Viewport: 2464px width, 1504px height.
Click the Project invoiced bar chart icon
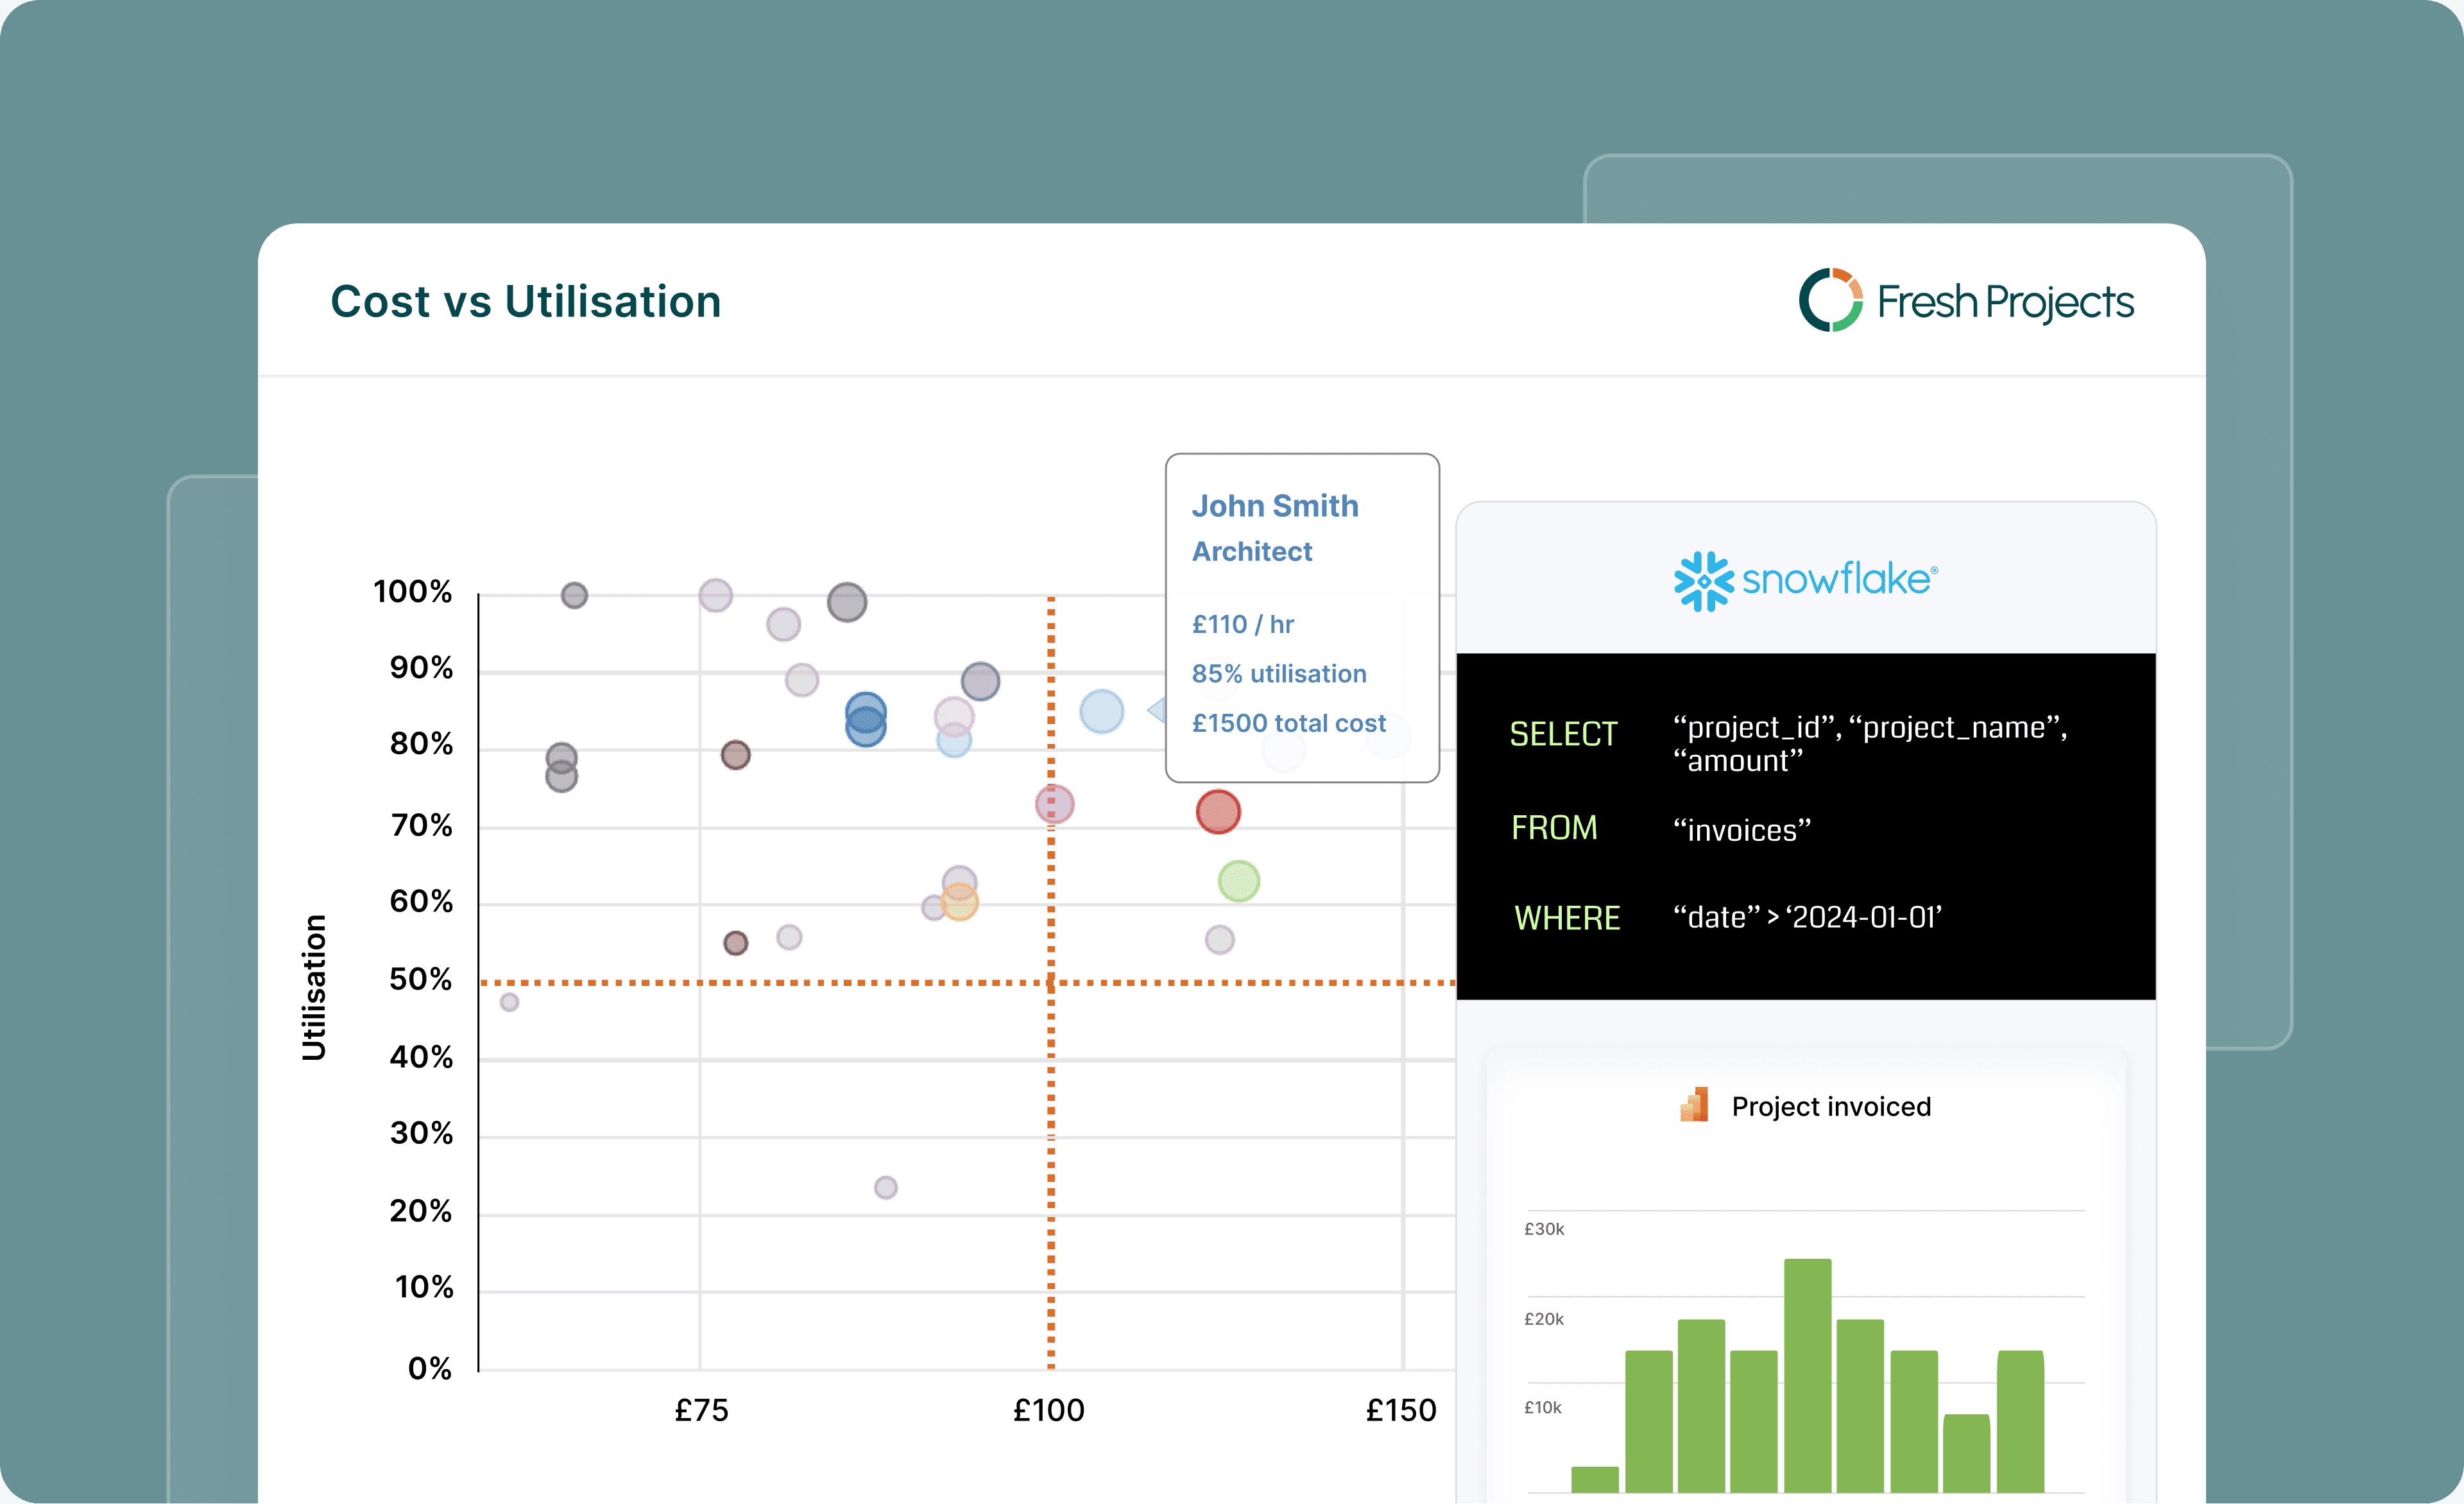(x=1694, y=1105)
